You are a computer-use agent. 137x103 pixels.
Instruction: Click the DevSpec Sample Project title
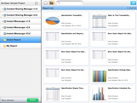point(13,3)
